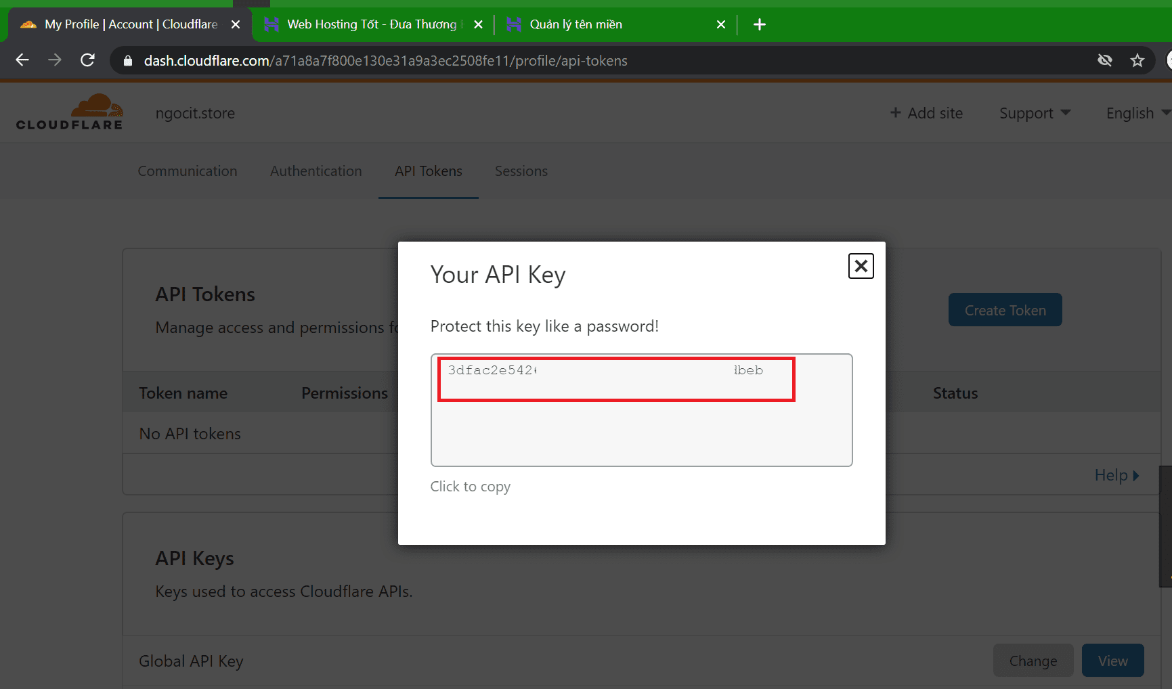
Task: Click the lock icon for site information
Action: point(127,61)
